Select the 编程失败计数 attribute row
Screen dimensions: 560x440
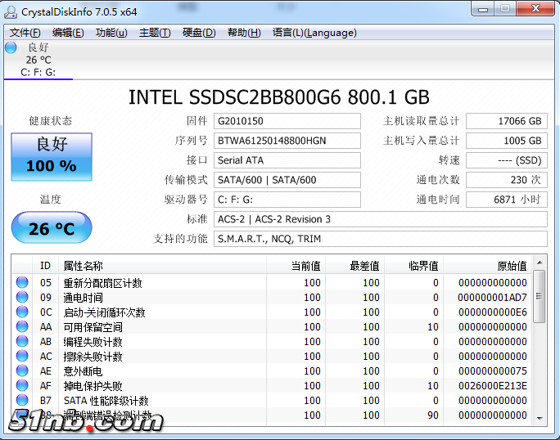tap(272, 341)
